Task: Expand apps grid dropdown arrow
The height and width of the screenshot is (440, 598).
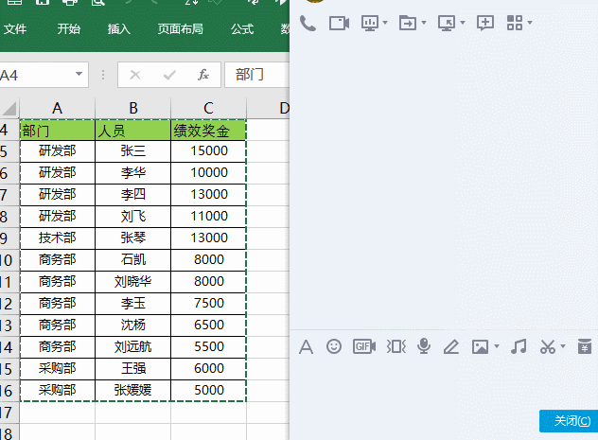Action: pos(530,23)
